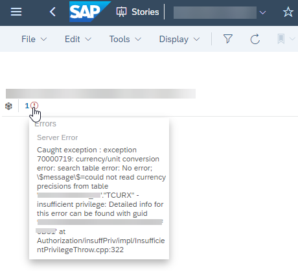Click the model cube icon
This screenshot has height=271, width=298.
[8, 106]
